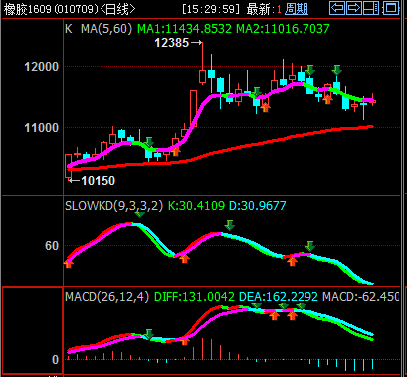Click orange buy arrow at SLOWKD chart start

point(69,264)
